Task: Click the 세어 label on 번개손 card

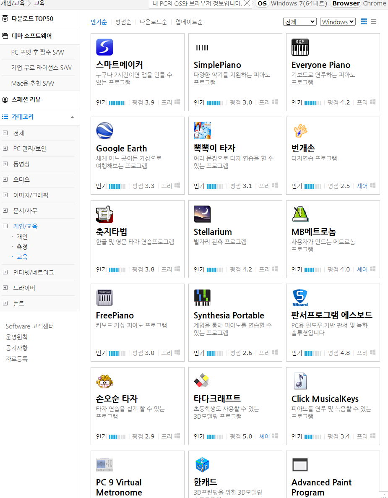Action: click(x=362, y=186)
